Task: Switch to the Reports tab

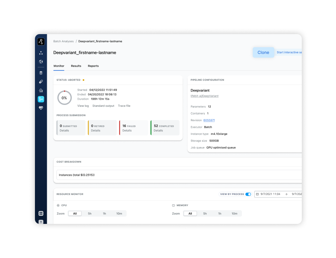Action: tap(93, 66)
